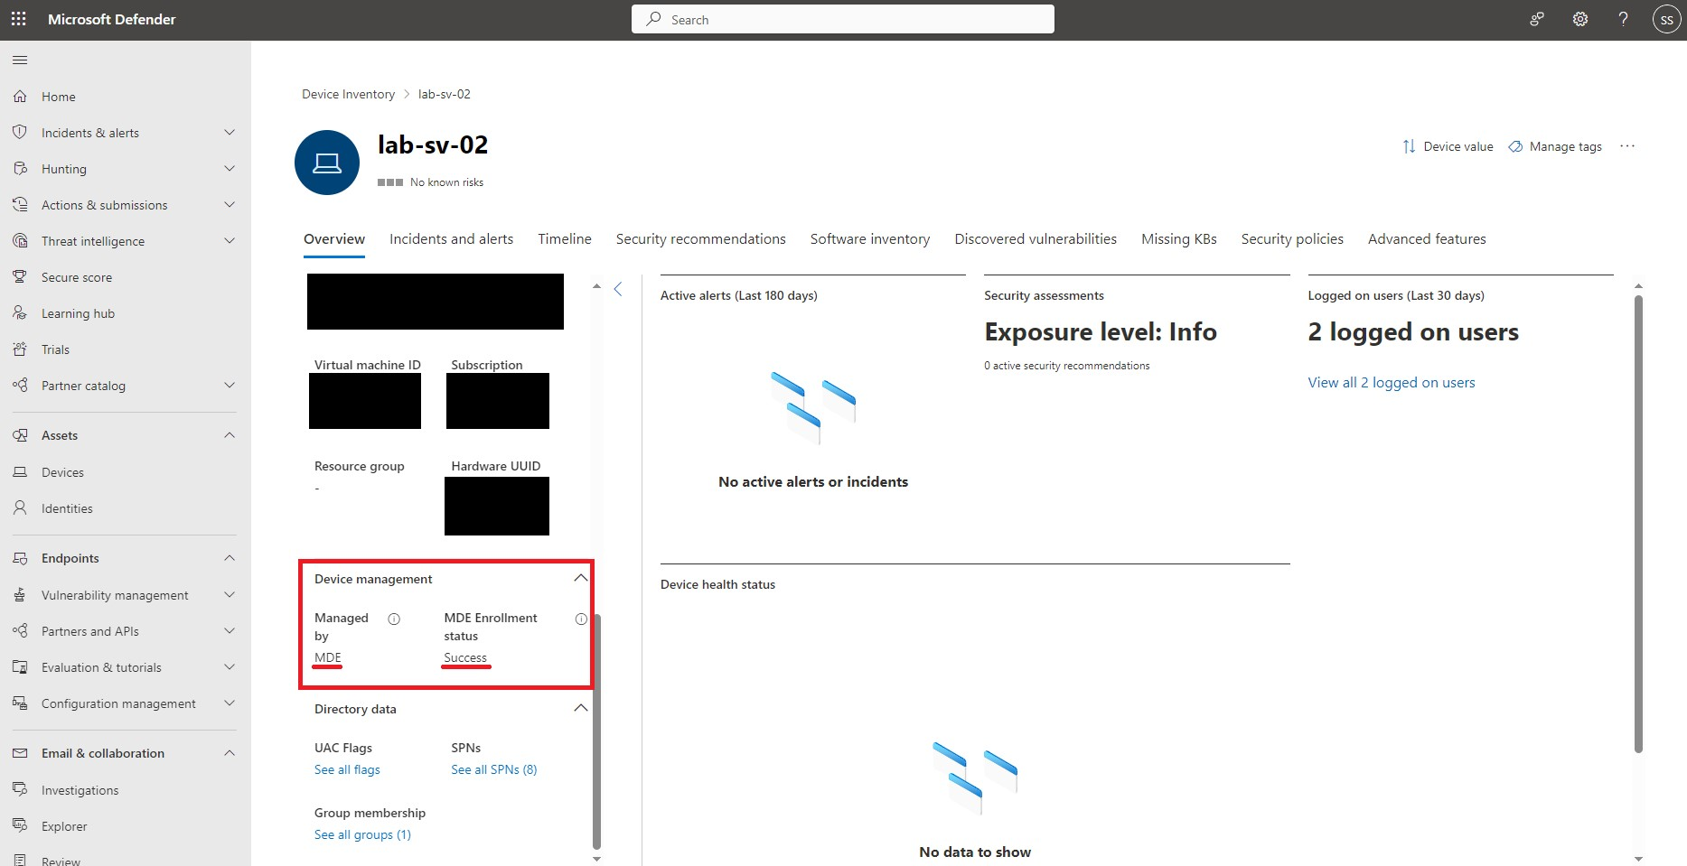
Task: Open the See all flags link
Action: [x=347, y=770]
